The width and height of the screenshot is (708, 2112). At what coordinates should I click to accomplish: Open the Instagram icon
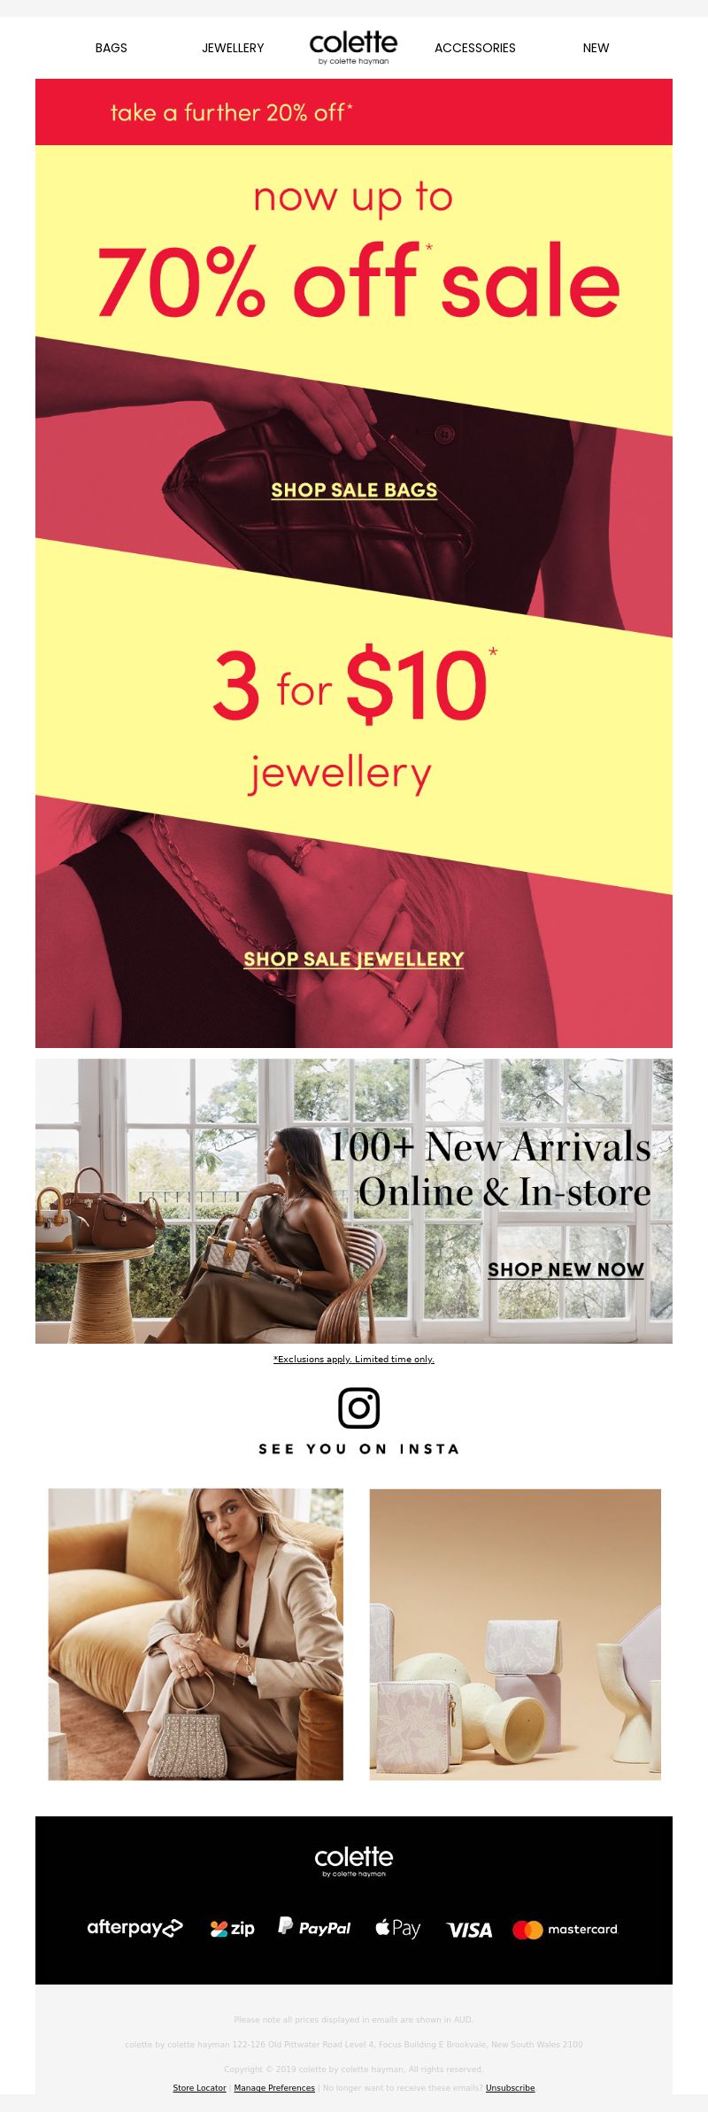click(x=358, y=1407)
